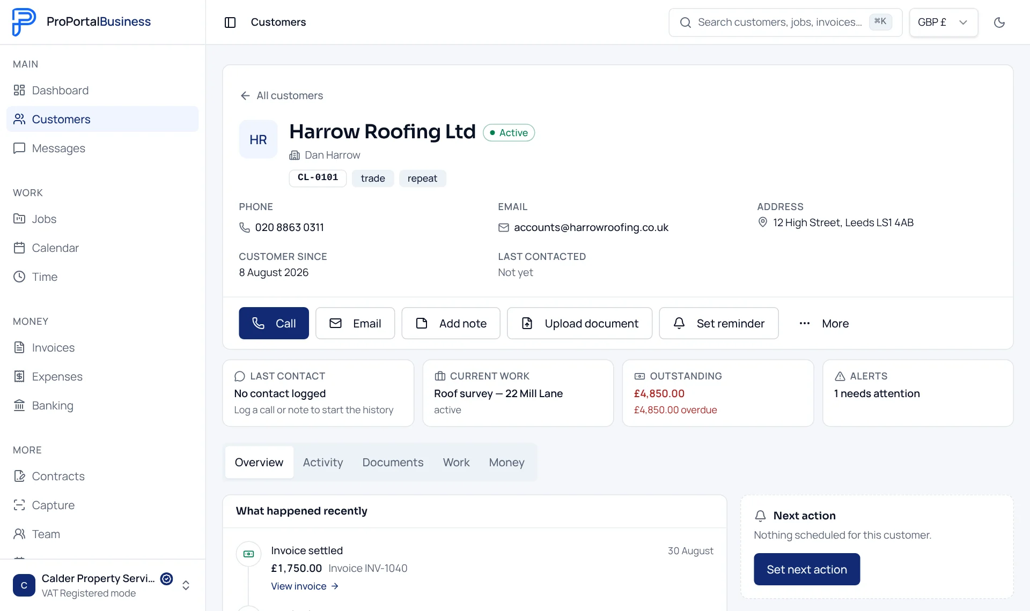Image resolution: width=1030 pixels, height=611 pixels.
Task: Open the Outstanding £4,850.00 card
Action: point(718,393)
